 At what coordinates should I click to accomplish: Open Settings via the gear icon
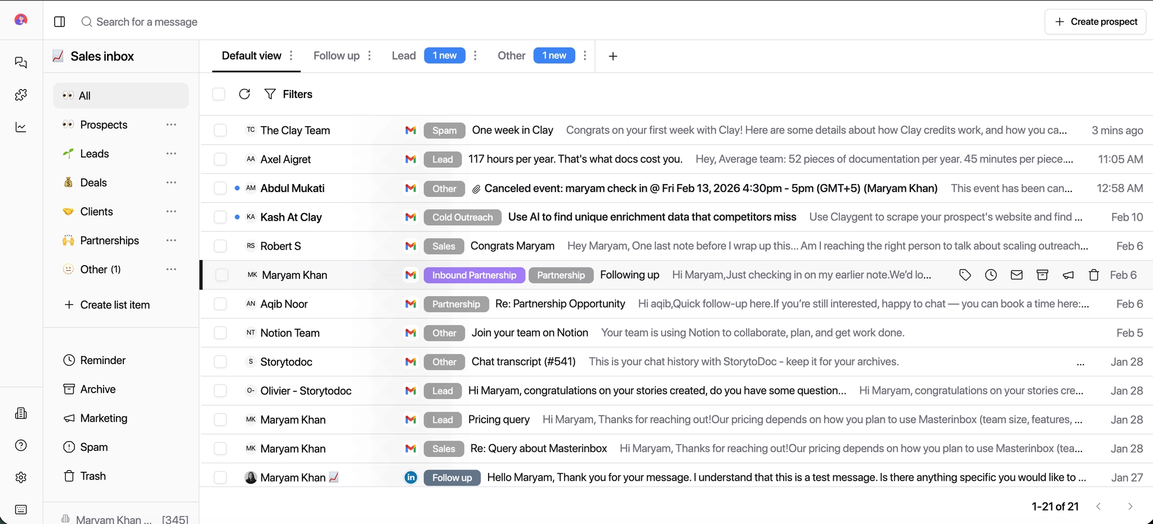point(21,477)
